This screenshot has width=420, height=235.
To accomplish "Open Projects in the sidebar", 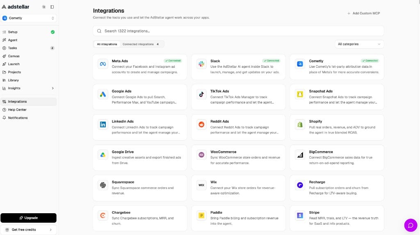I will [28, 72].
